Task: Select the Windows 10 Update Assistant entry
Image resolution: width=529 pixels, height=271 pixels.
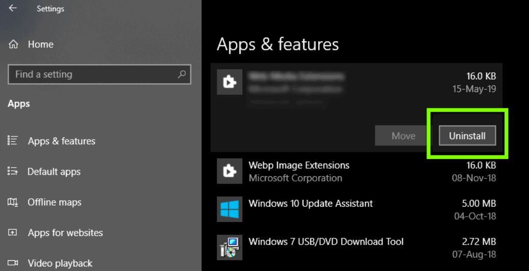Action: [357, 209]
